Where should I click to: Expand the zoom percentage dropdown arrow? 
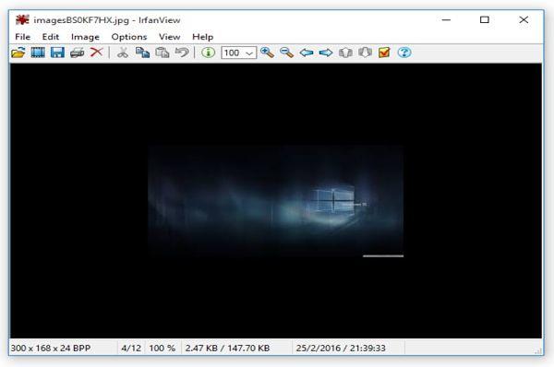coord(249,53)
